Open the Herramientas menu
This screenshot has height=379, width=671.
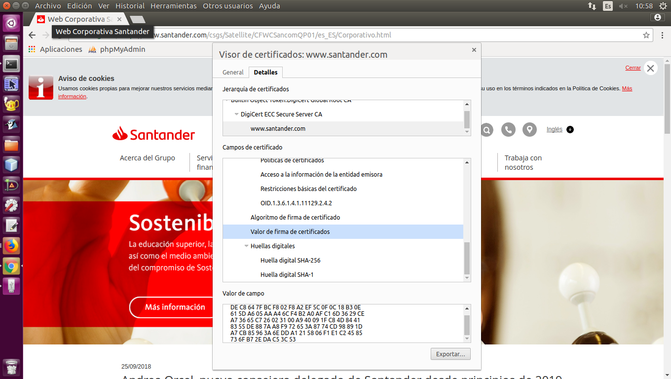pos(173,6)
